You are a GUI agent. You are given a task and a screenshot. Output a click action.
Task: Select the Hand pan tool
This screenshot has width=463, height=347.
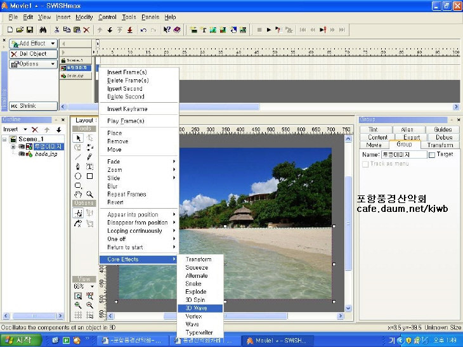pyautogui.click(x=78, y=194)
